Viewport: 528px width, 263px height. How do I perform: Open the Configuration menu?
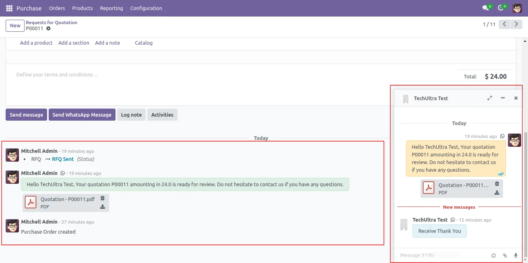[x=146, y=8]
